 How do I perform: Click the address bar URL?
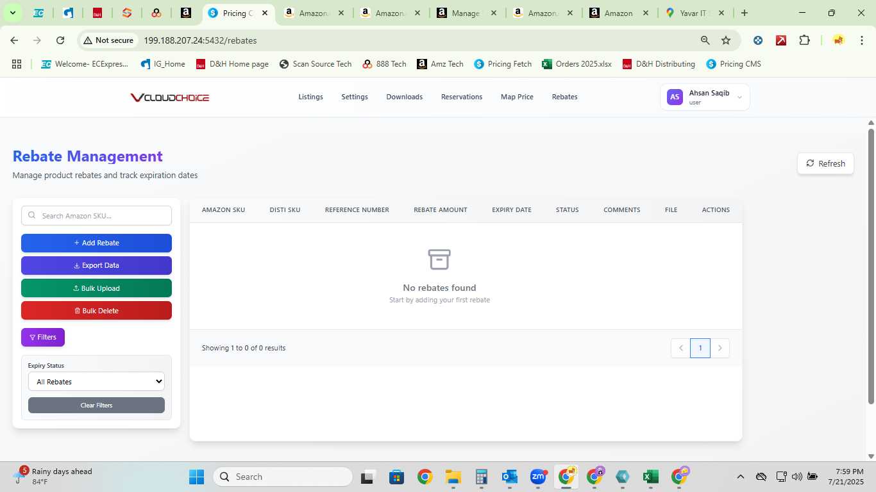pyautogui.click(x=200, y=40)
